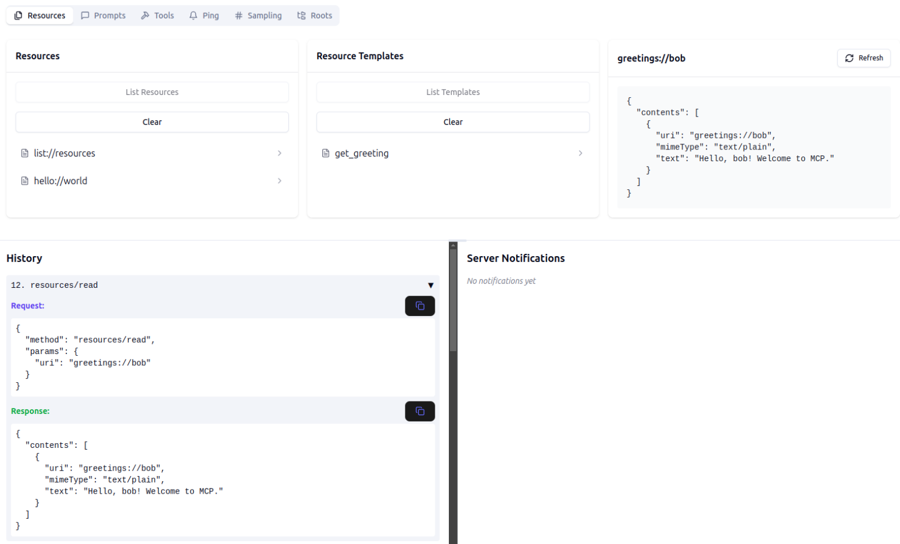Refresh the greetings://bob resource
This screenshot has height=544, width=900.
[863, 58]
